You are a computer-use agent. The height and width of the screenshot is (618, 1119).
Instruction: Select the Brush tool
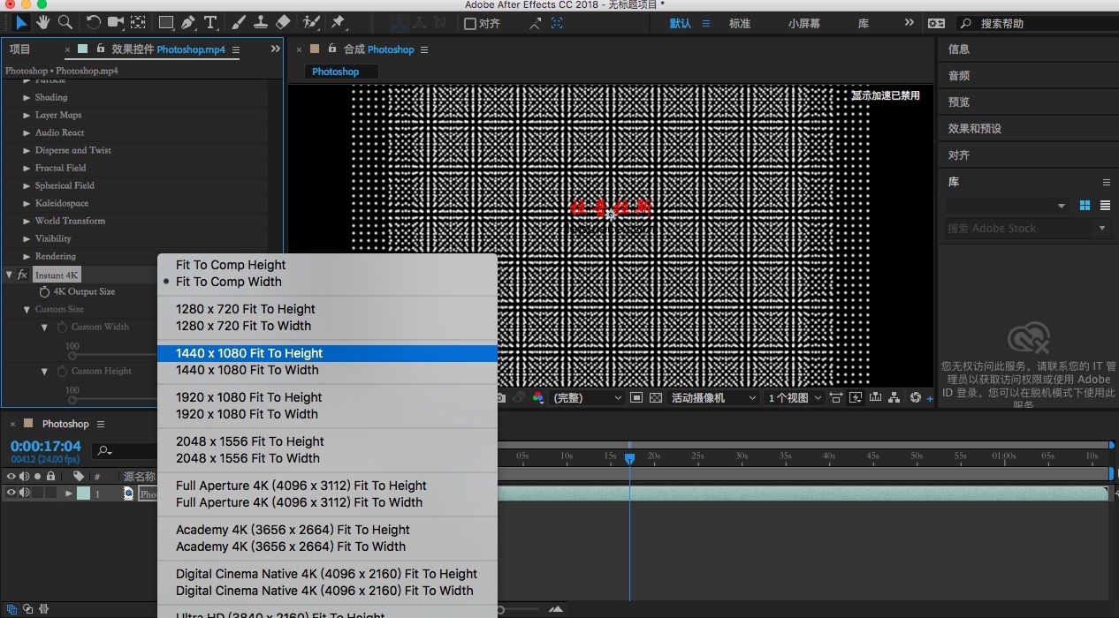point(239,22)
